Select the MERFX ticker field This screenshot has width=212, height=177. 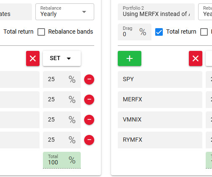coord(160,100)
